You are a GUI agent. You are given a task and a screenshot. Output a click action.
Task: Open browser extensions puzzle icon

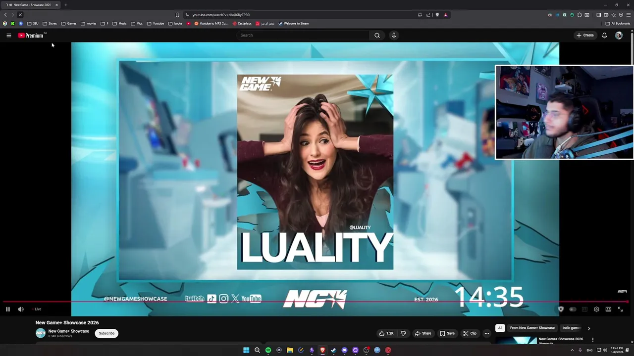580,15
